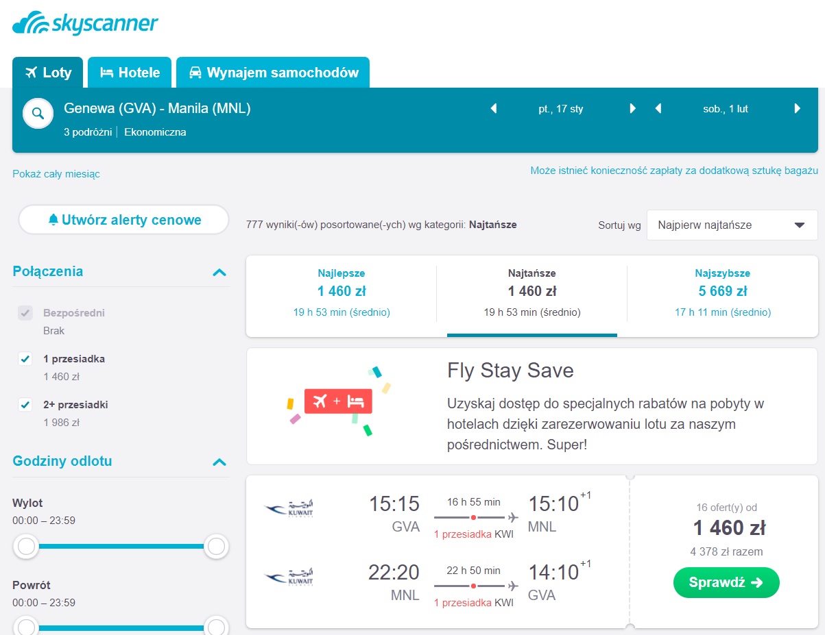825x635 pixels.
Task: Click the search magnifier icon
Action: (38, 114)
